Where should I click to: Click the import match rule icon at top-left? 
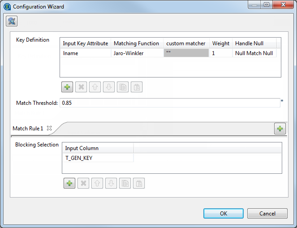(11, 21)
